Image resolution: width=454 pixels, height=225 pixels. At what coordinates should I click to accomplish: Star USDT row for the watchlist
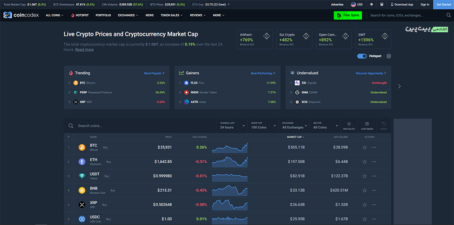pyautogui.click(x=364, y=176)
